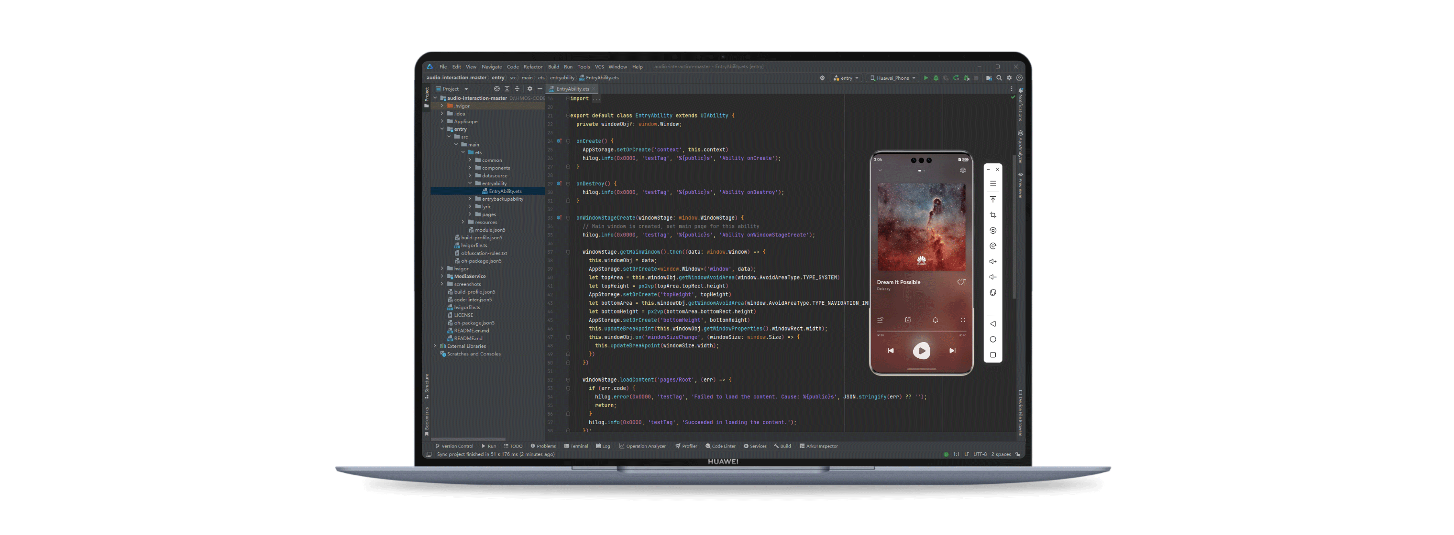Open IDE settings via the gear icon
Image resolution: width=1454 pixels, height=535 pixels.
(1009, 78)
